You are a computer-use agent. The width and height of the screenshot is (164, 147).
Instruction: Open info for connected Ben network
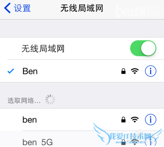[151, 71]
